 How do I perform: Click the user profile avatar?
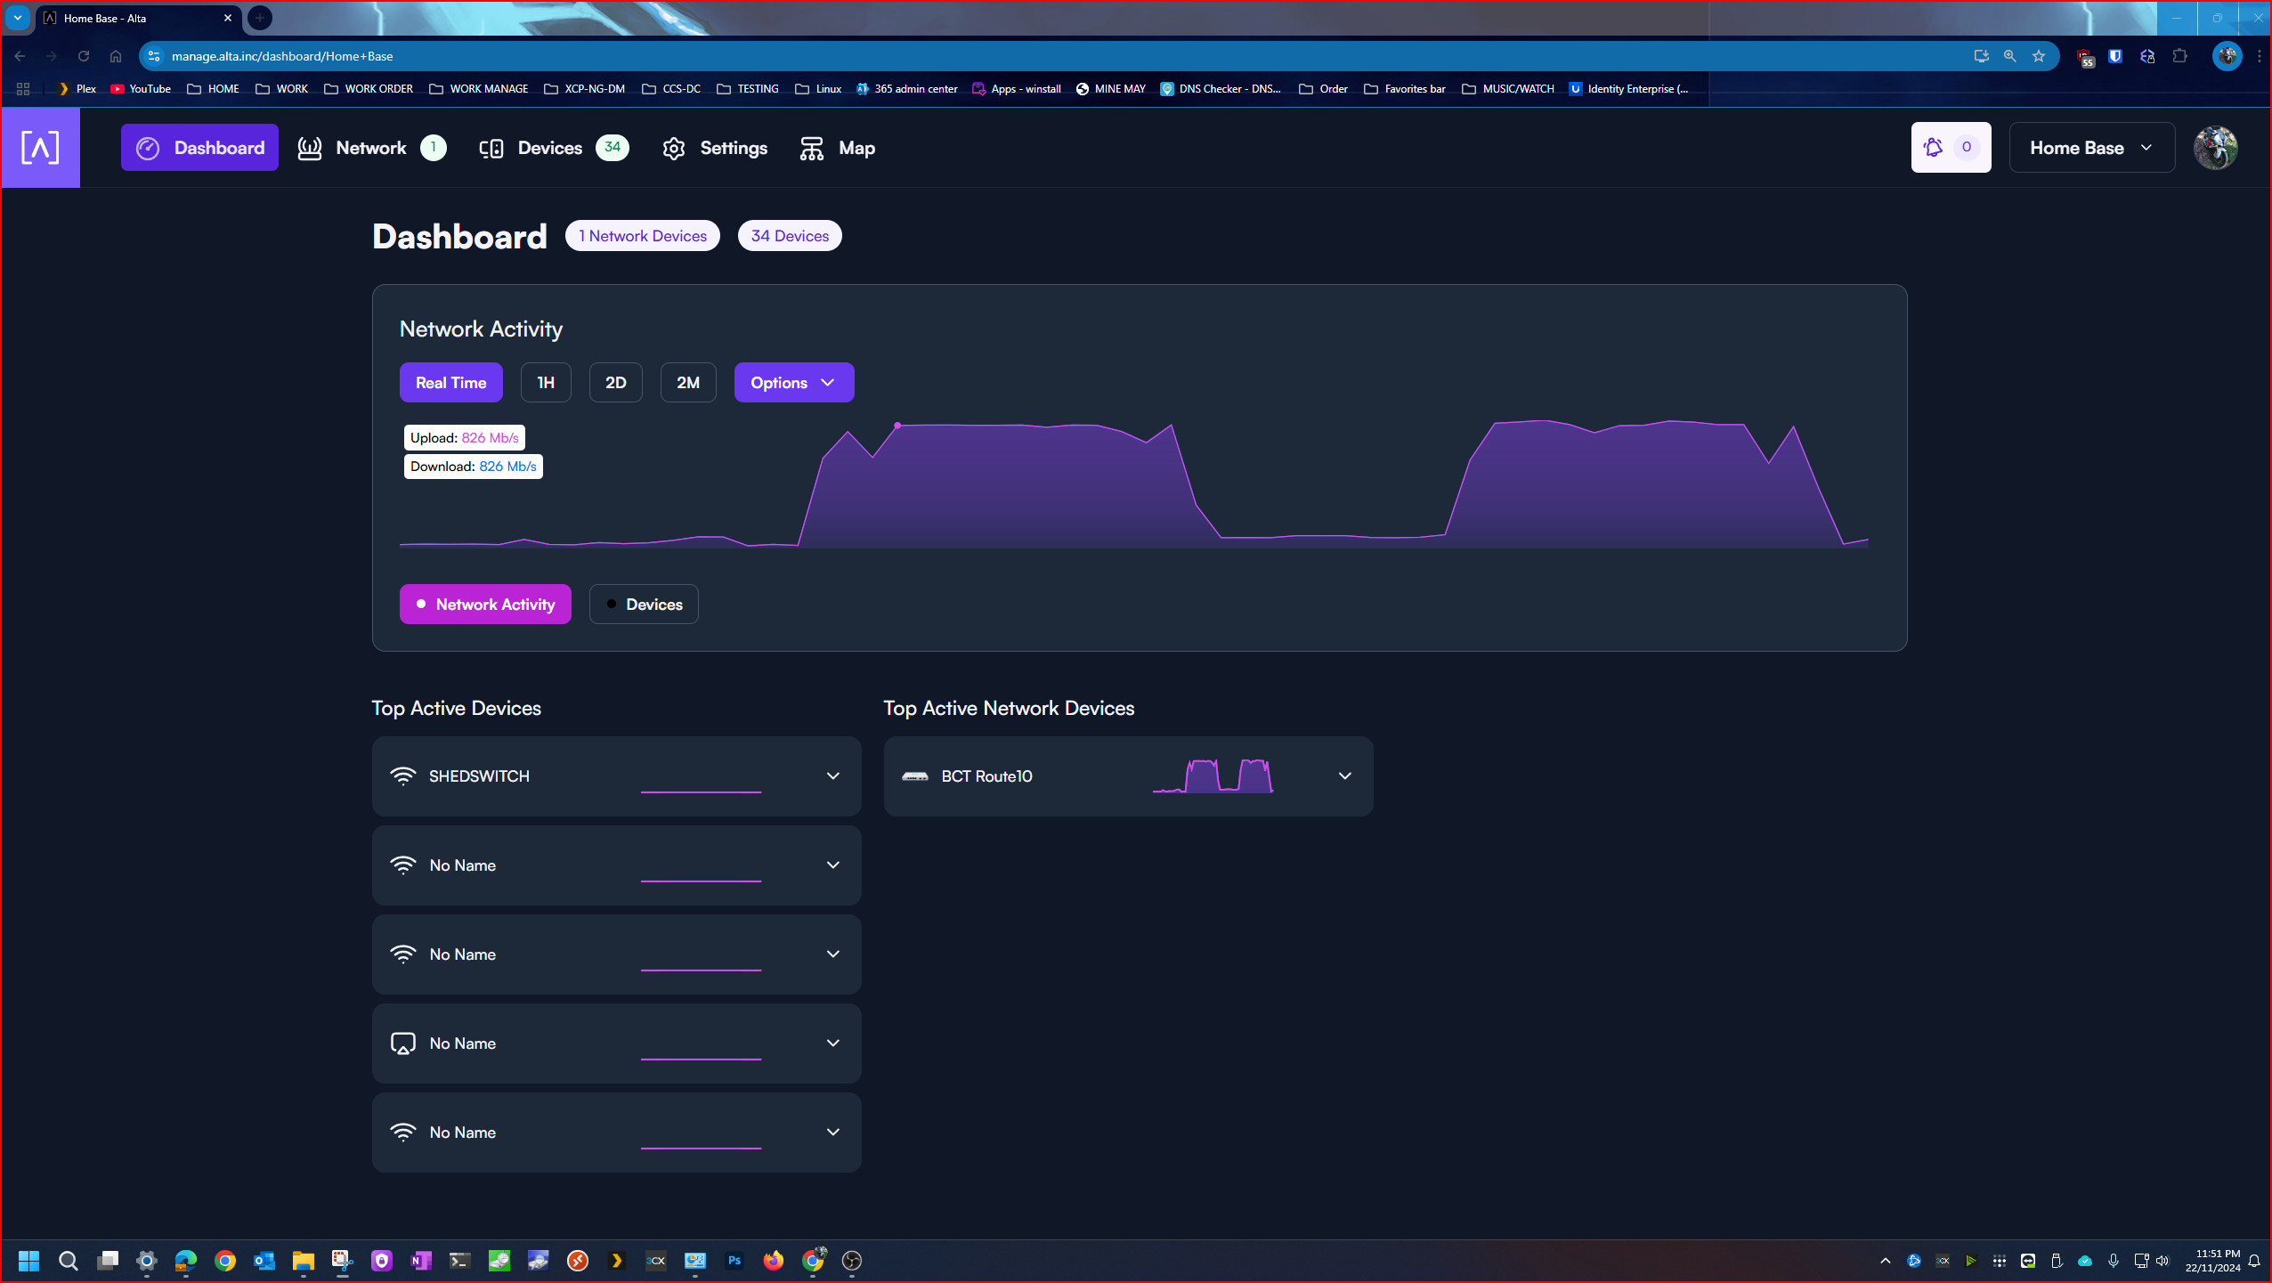[x=2215, y=148]
